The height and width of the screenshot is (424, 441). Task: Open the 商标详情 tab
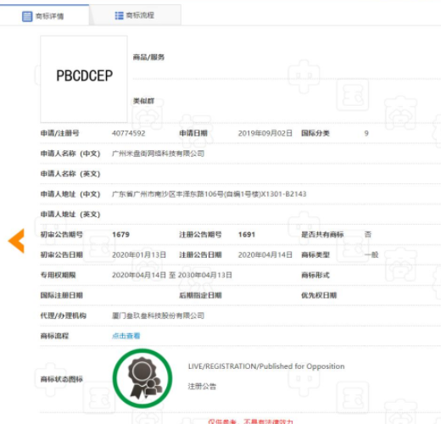44,15
